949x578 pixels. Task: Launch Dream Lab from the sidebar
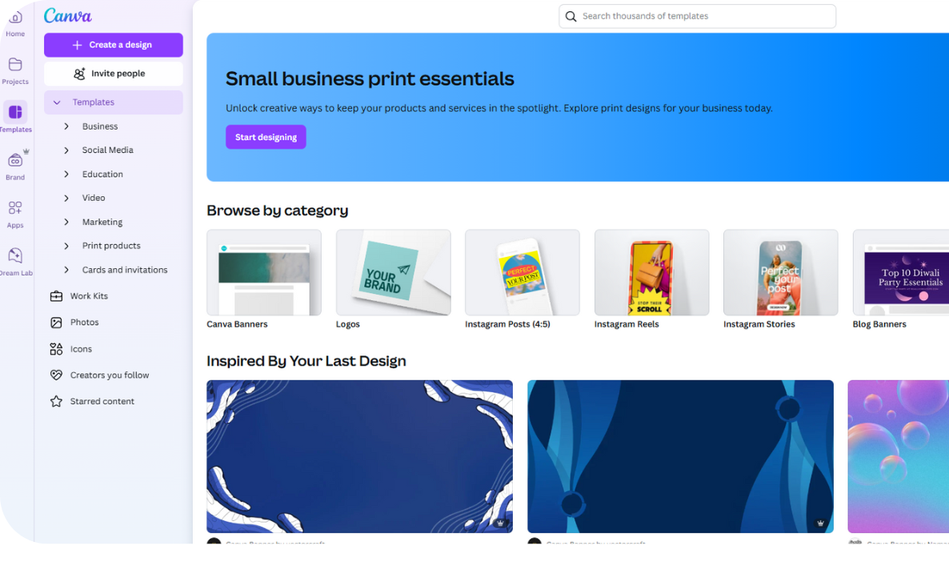coord(15,255)
